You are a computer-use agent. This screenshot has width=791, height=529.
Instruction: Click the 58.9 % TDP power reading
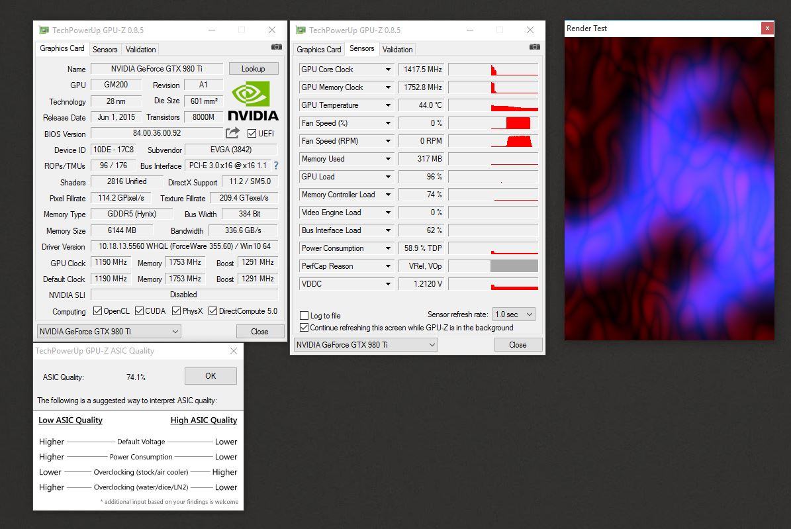tap(421, 248)
